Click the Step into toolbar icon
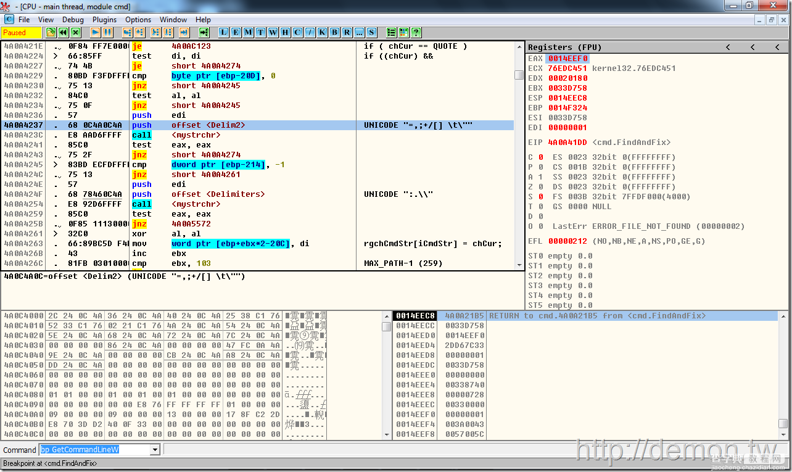Image resolution: width=792 pixels, height=472 pixels. (128, 32)
